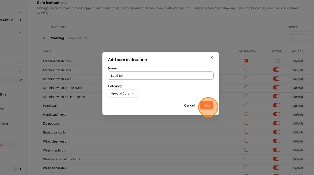314x175 pixels.
Task: Check In Dropdown for Wash separately
Action: coord(246,168)
